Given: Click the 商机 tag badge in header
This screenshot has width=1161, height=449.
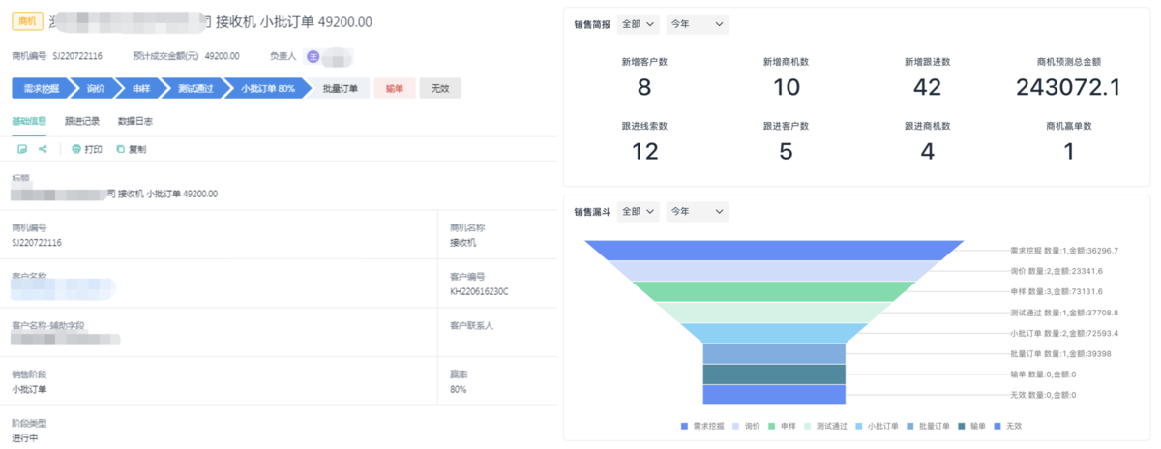Looking at the screenshot, I should pyautogui.click(x=26, y=22).
